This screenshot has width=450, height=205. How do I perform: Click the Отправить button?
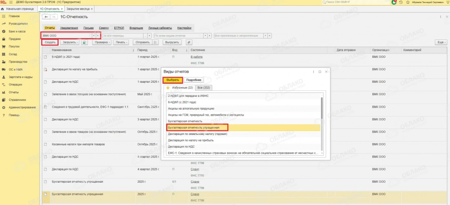tap(143, 42)
